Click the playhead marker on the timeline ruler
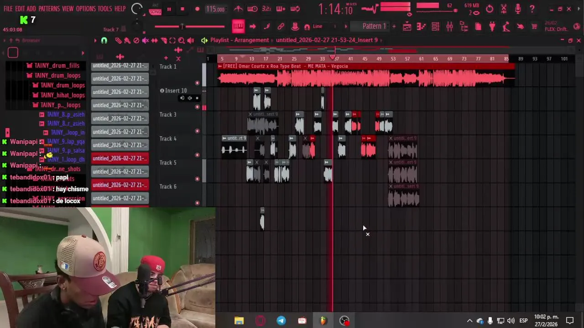The image size is (584, 328). pos(333,57)
